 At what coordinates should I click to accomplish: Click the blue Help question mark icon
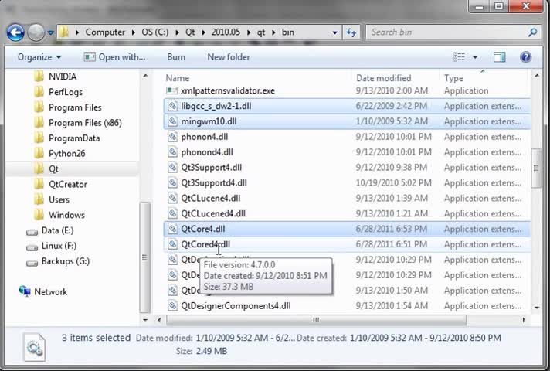pos(525,57)
